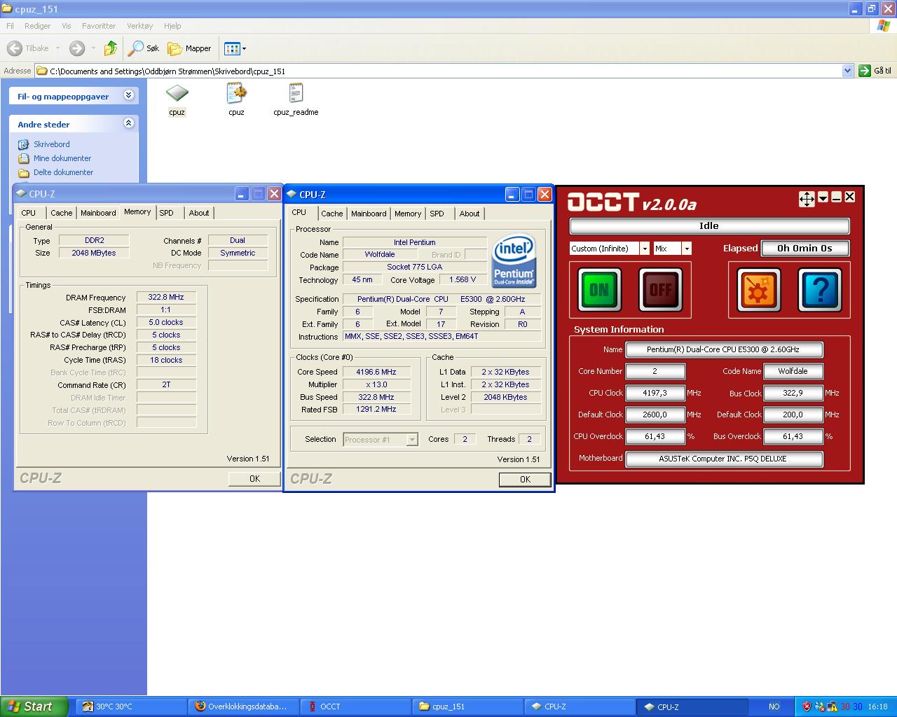Switch to CPU tab in left CPU-Z window
Image resolution: width=897 pixels, height=717 pixels.
29,213
